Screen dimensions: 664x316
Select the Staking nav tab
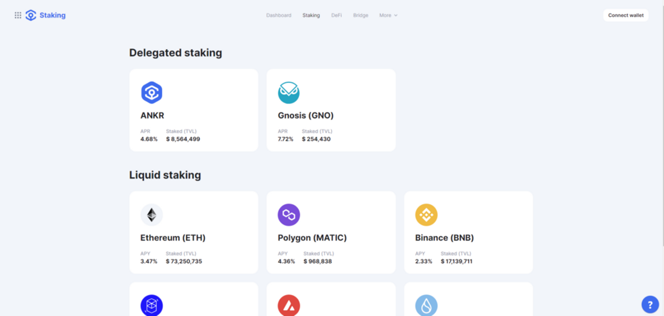[311, 15]
